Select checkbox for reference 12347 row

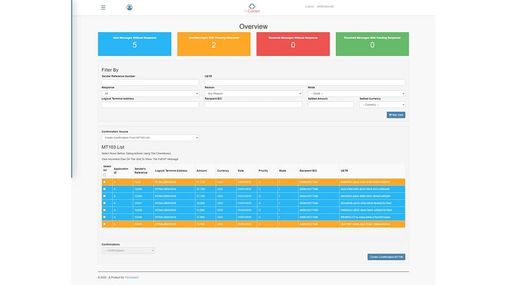click(104, 203)
